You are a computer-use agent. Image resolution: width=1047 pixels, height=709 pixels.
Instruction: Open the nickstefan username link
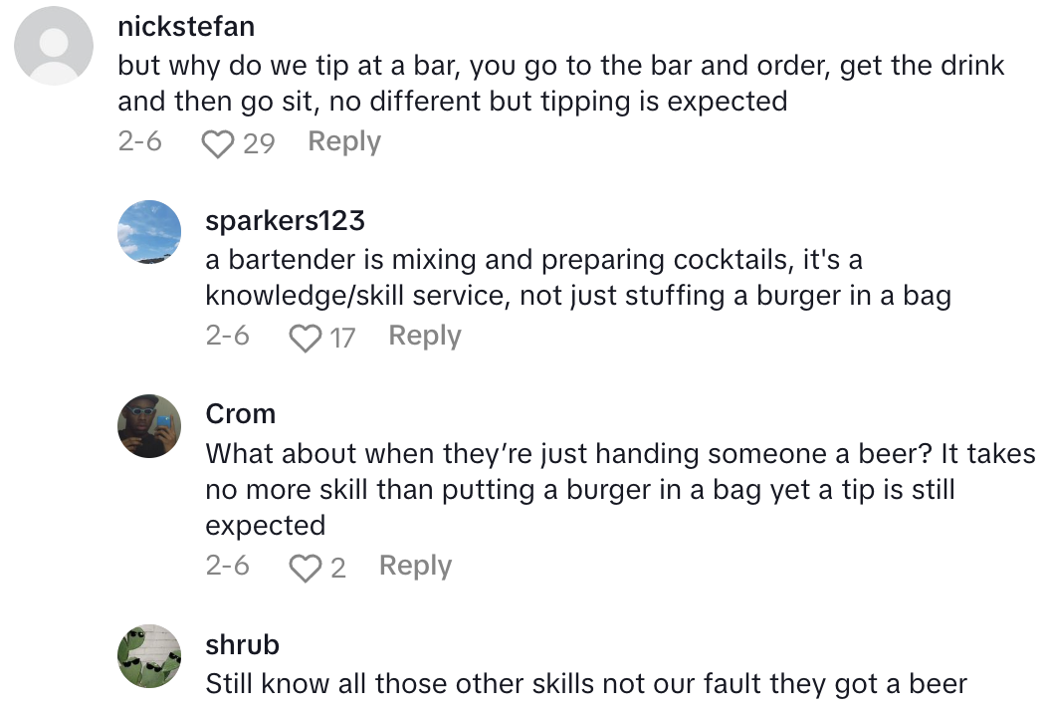[186, 26]
